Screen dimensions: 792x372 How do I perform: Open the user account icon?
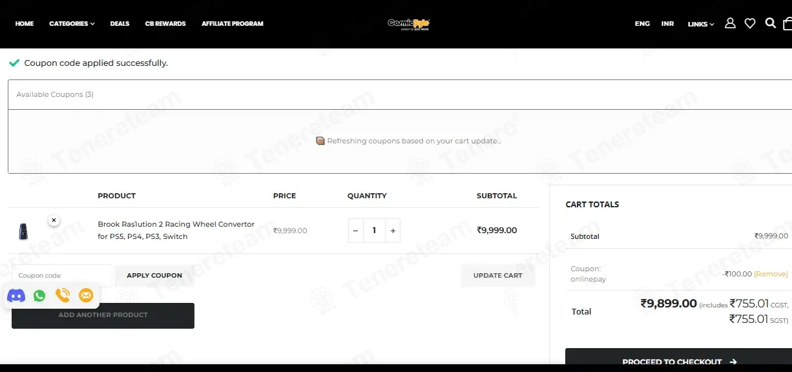[730, 23]
